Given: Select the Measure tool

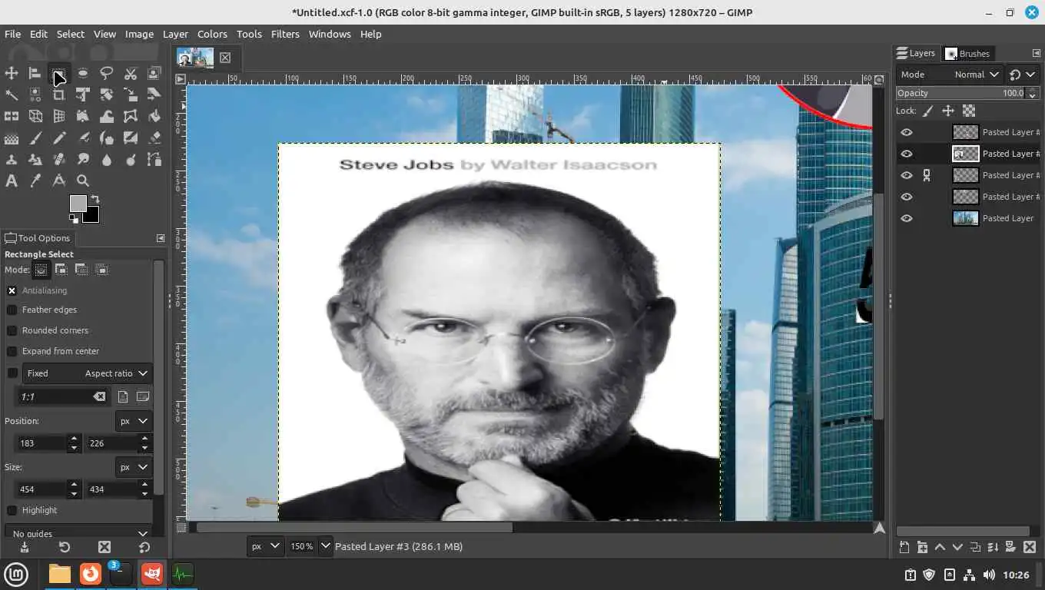Looking at the screenshot, I should point(59,181).
